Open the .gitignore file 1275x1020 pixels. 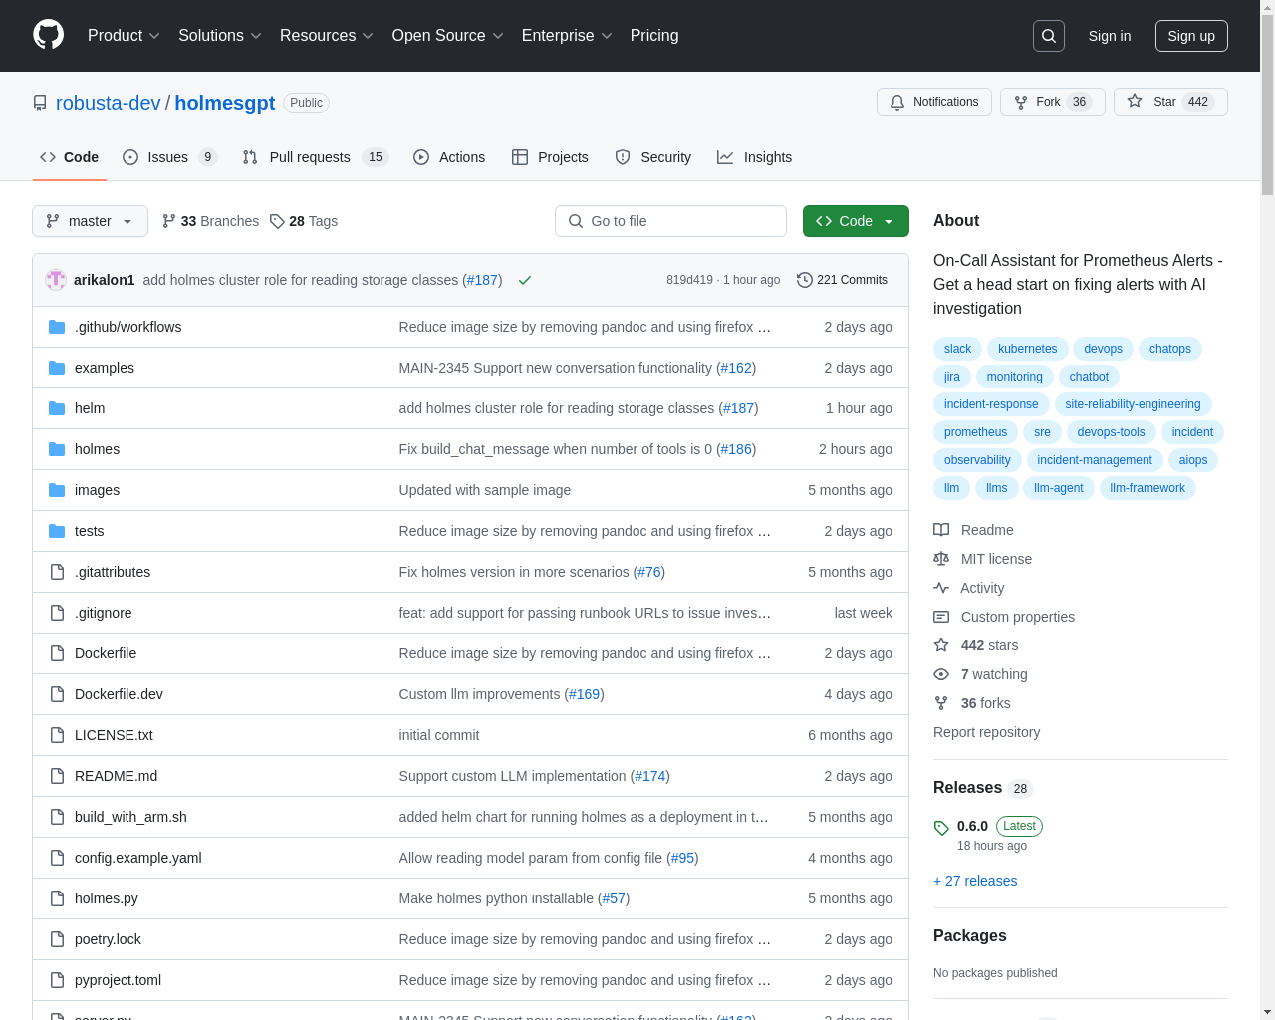[103, 613]
